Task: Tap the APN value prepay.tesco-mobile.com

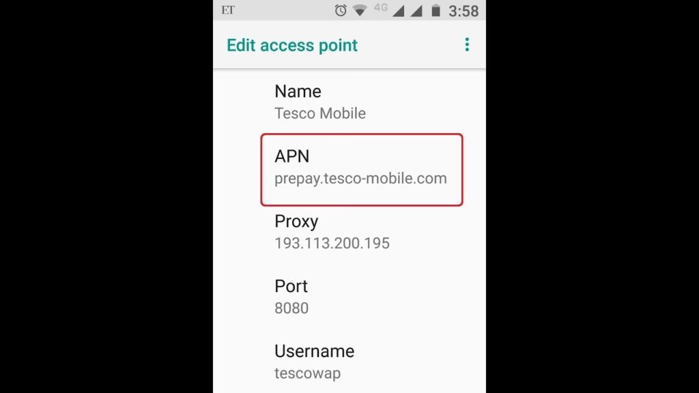Action: pyautogui.click(x=360, y=178)
